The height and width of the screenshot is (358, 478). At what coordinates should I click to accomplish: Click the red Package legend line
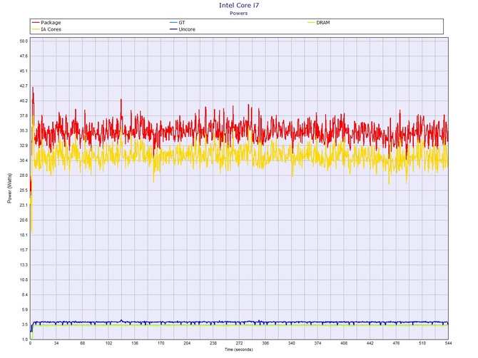pos(36,23)
